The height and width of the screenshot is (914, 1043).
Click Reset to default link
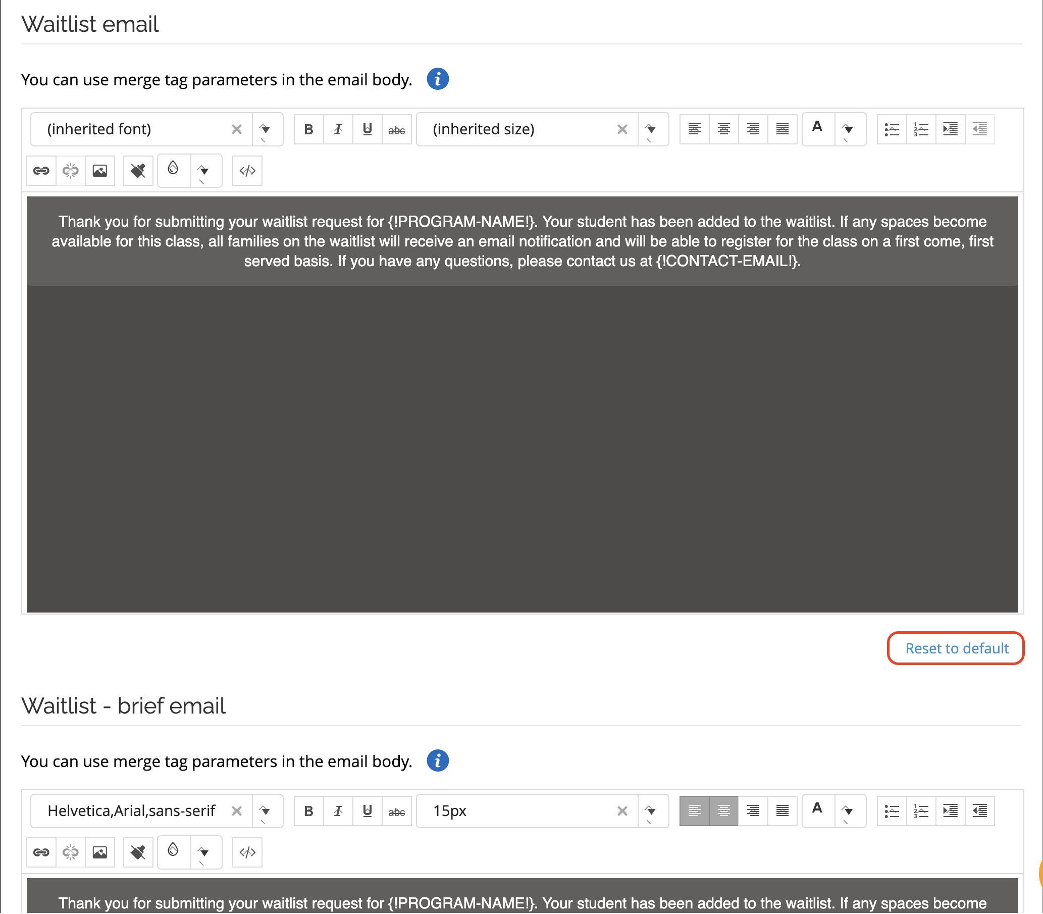(x=956, y=648)
